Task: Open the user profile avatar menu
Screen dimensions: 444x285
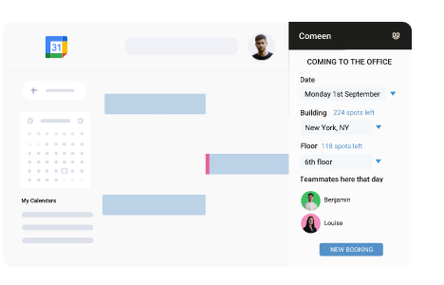Action: click(262, 46)
